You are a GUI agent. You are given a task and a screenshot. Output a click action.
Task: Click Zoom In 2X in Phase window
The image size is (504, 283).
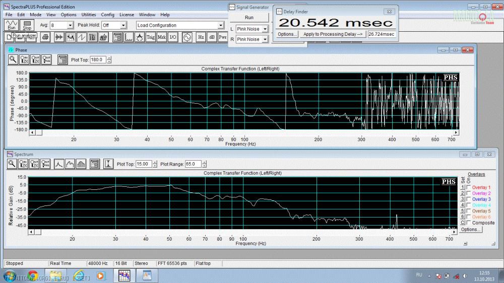(24, 59)
